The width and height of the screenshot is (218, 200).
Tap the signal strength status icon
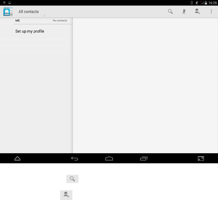[202, 3]
